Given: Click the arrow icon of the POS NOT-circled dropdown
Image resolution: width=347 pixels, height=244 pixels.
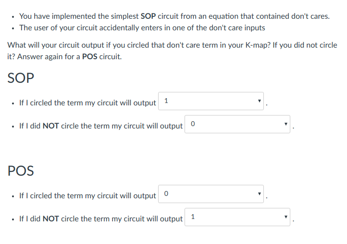Looking at the screenshot, I should point(286,218).
